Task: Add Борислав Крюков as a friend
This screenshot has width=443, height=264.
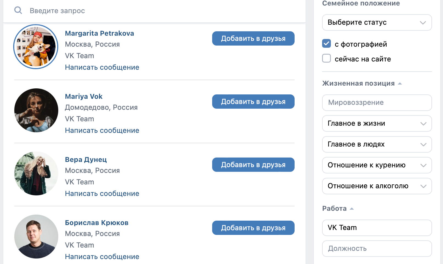Action: [253, 228]
